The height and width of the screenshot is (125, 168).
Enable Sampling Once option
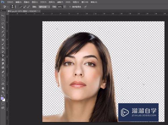pyautogui.click(x=25, y=7)
